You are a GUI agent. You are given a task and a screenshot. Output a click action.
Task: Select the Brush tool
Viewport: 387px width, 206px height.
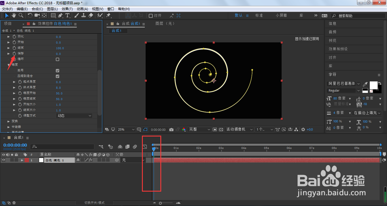(x=76, y=15)
